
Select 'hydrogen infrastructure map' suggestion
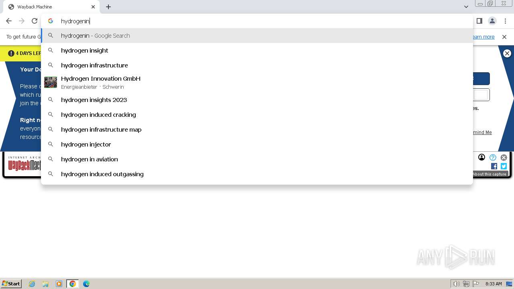click(257, 130)
